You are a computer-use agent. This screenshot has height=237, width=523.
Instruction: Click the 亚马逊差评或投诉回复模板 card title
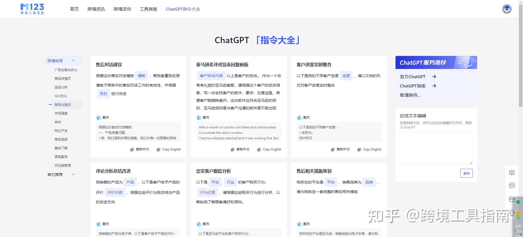(x=222, y=65)
